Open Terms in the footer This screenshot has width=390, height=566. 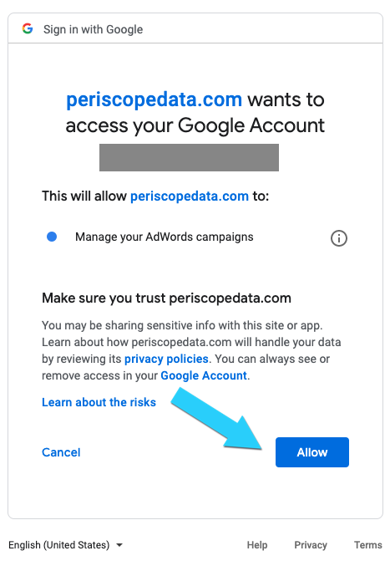368,545
